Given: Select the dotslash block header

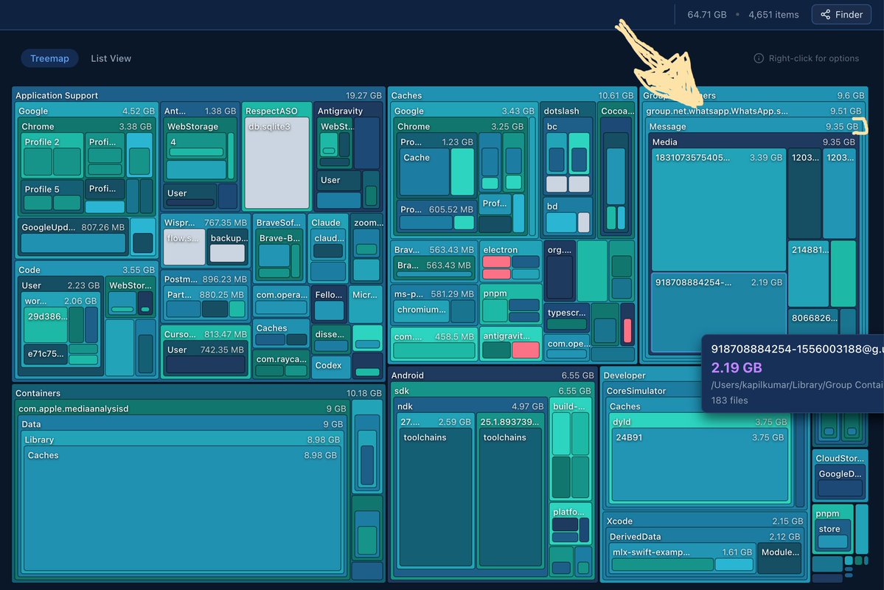Looking at the screenshot, I should coord(568,111).
